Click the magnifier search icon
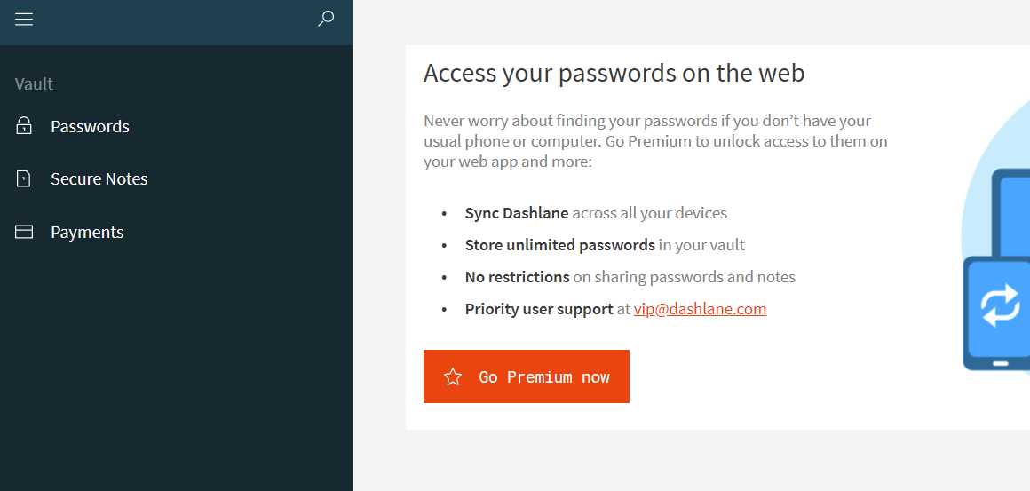 click(326, 19)
